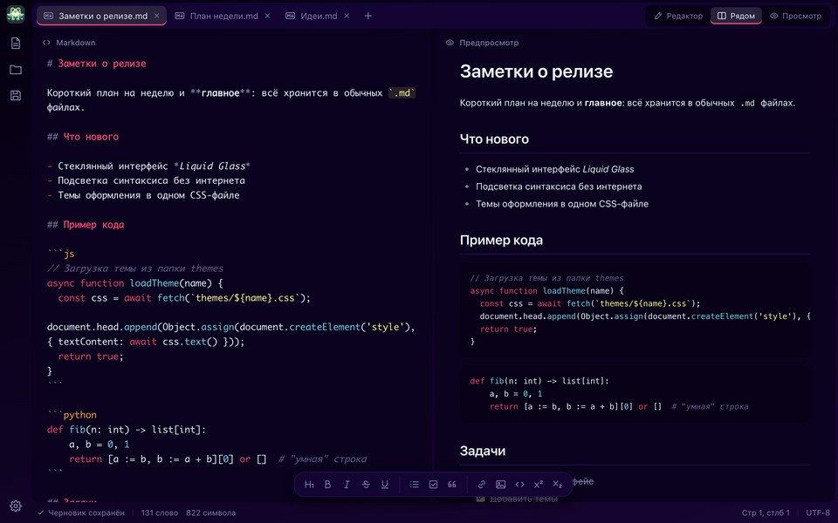Click the '## Пример кода' line in editor
Image resolution: width=838 pixels, height=523 pixels.
[x=86, y=225]
